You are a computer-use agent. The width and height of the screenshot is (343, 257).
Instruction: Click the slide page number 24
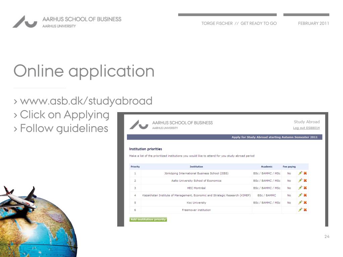coord(327,237)
